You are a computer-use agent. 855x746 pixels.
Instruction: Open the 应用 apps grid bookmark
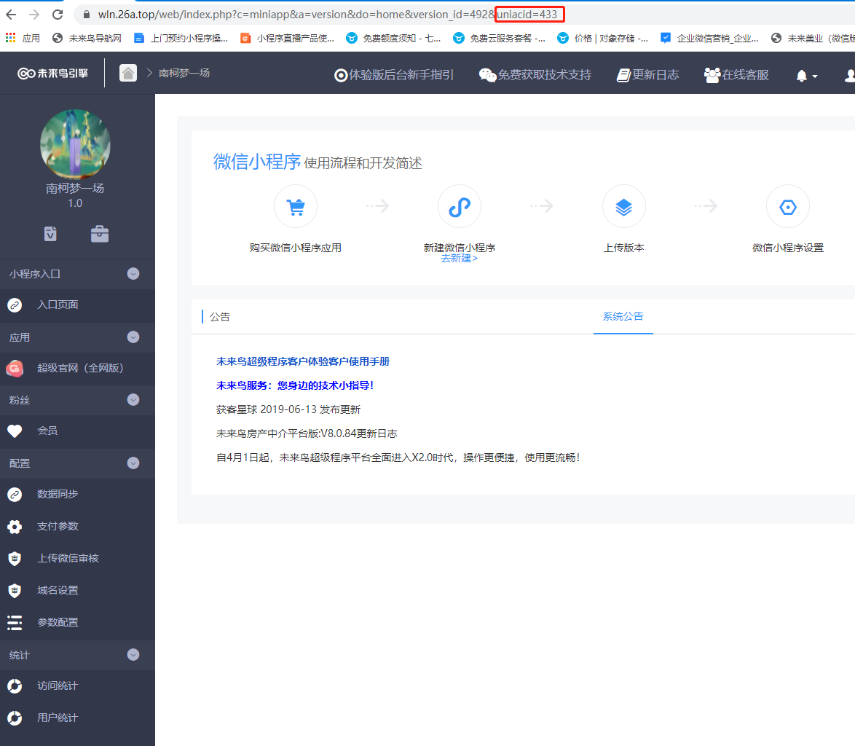(x=23, y=38)
